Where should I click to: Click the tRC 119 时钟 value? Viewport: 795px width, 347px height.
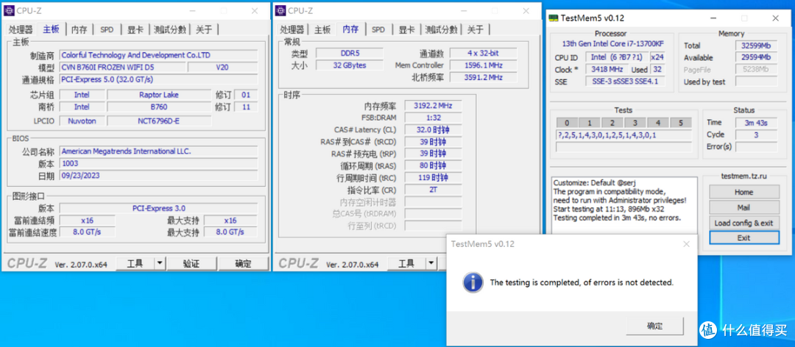pyautogui.click(x=433, y=178)
